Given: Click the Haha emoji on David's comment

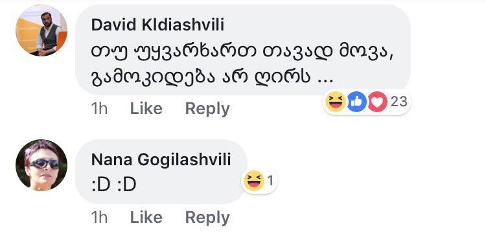Looking at the screenshot, I should (336, 102).
